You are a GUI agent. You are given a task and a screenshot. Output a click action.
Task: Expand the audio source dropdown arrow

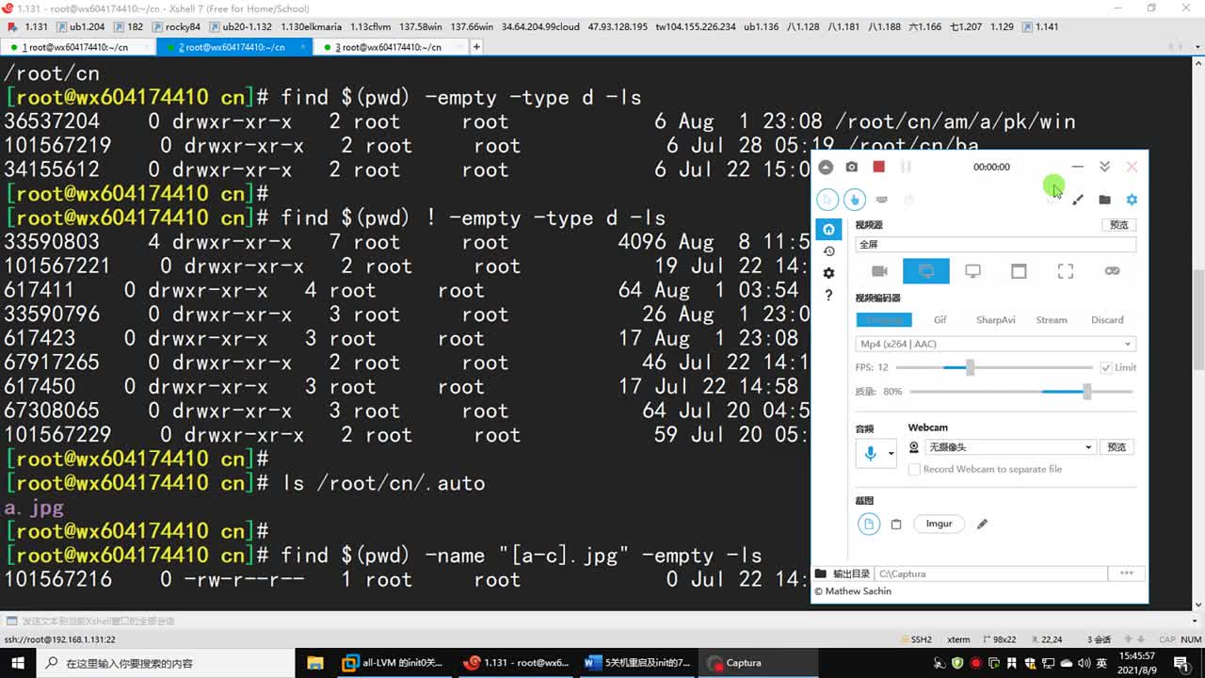click(892, 455)
